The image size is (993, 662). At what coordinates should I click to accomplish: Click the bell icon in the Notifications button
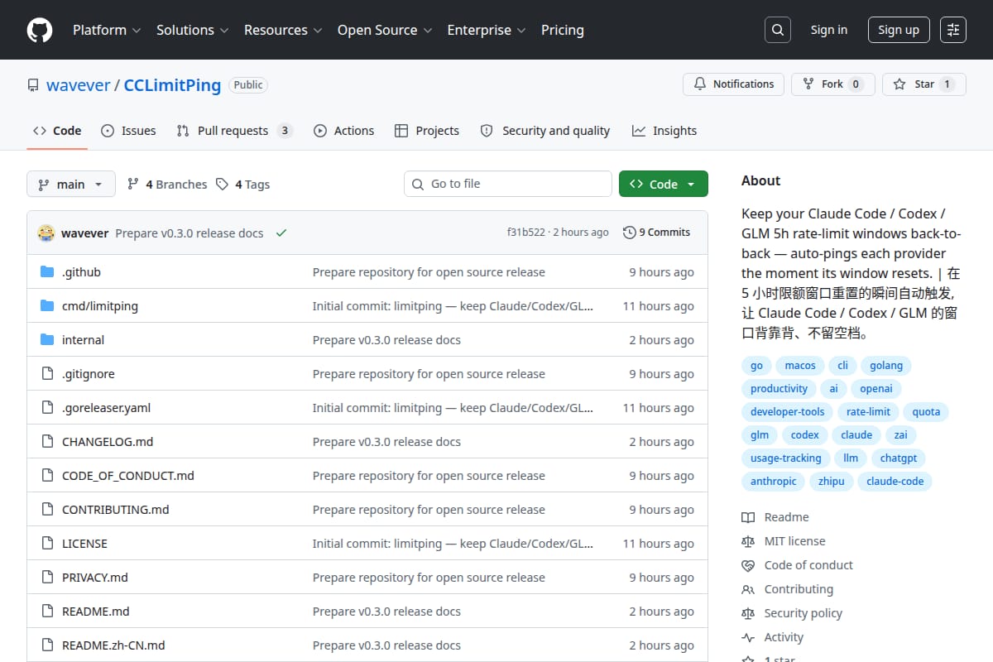coord(700,84)
